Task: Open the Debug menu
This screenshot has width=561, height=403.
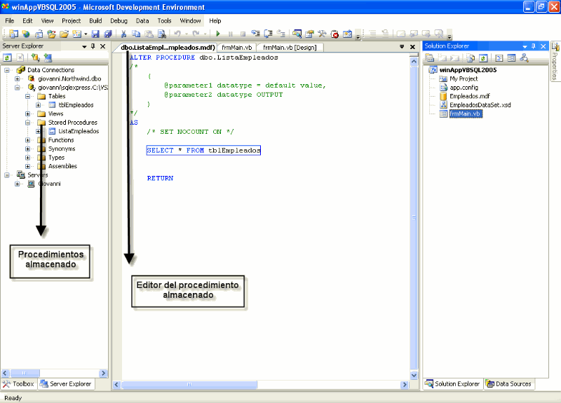Action: (x=119, y=21)
